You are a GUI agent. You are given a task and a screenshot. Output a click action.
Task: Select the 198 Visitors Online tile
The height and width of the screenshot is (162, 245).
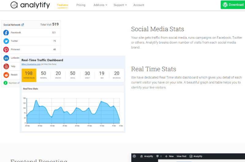(29, 75)
